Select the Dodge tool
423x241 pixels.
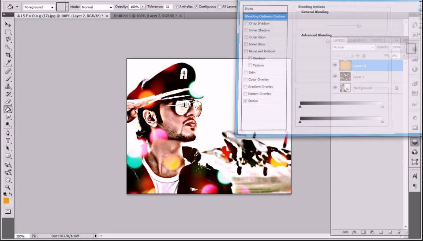point(8,124)
